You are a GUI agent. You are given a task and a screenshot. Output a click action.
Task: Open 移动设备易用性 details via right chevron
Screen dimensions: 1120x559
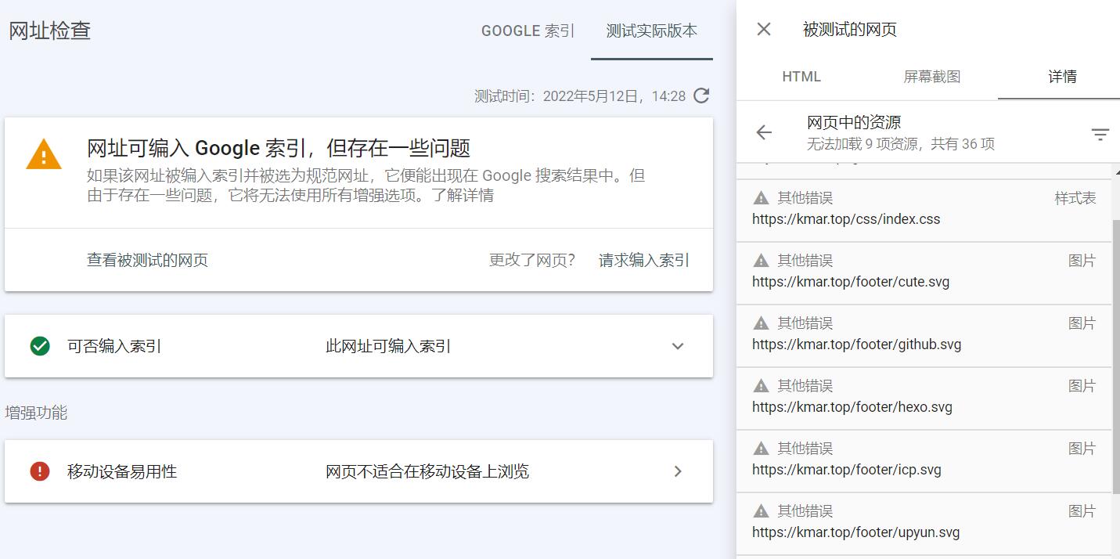tap(678, 471)
